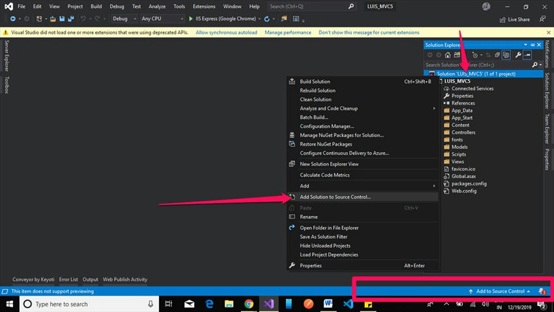Click Switch Views icon in Solution Explorer

[457, 55]
